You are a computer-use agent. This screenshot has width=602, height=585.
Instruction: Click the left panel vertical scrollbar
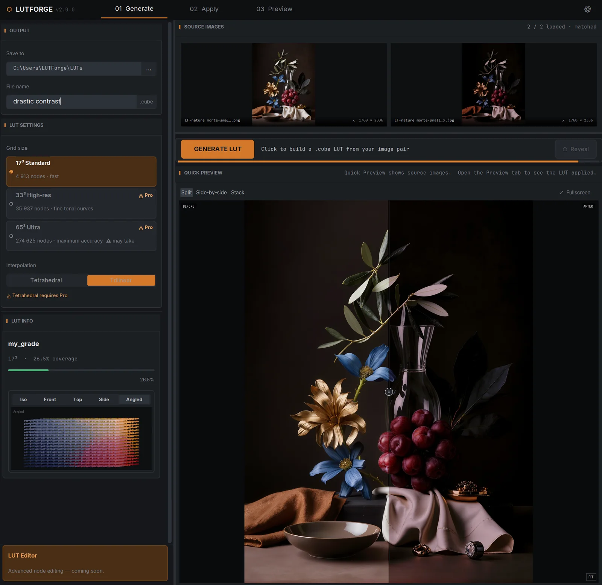click(170, 282)
